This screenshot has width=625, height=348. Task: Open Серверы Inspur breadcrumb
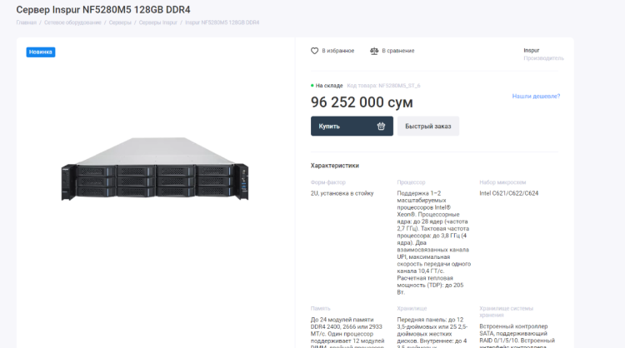[x=157, y=22]
